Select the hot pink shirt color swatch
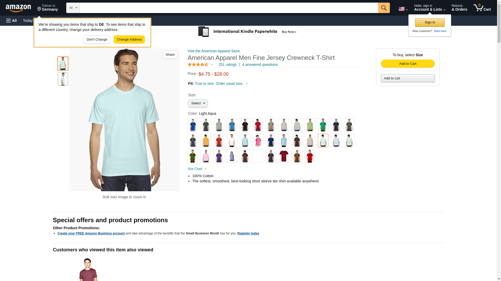 [258, 140]
